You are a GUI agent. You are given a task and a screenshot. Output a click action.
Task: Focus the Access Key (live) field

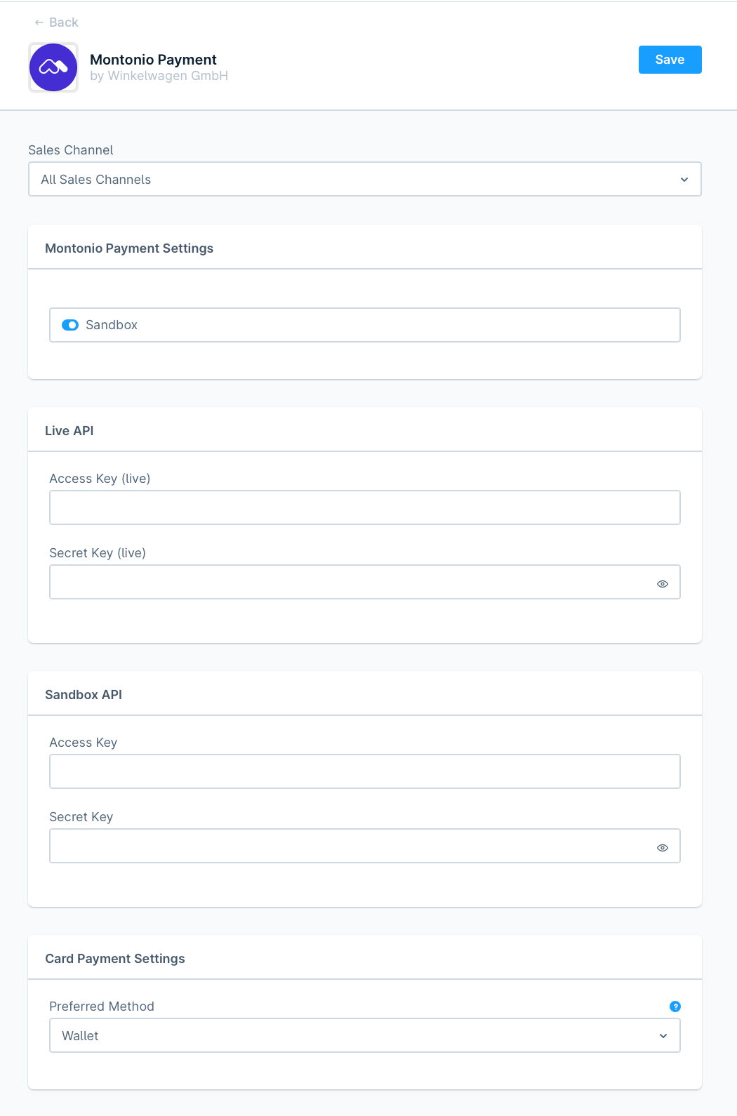click(364, 507)
